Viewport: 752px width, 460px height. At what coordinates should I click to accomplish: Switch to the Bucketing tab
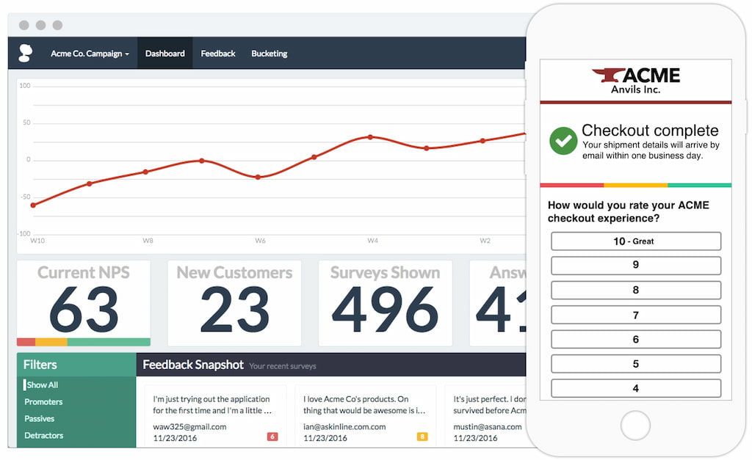269,53
